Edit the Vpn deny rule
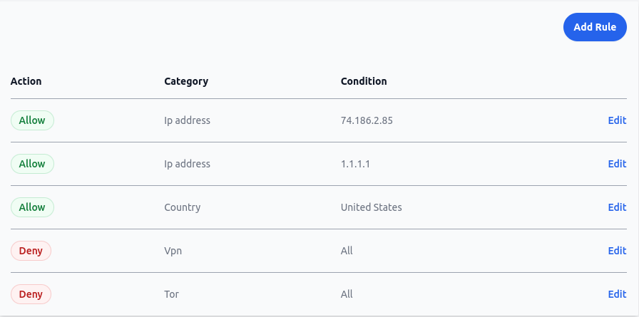639x317 pixels. pos(617,251)
